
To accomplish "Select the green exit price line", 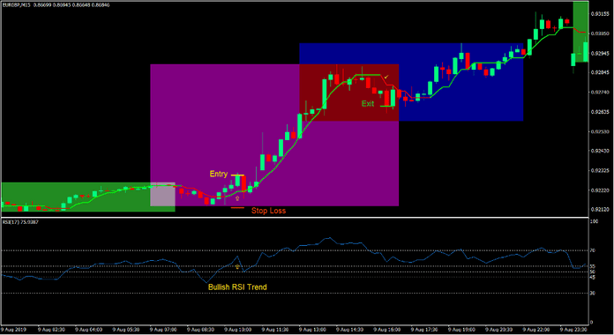I will (387, 106).
